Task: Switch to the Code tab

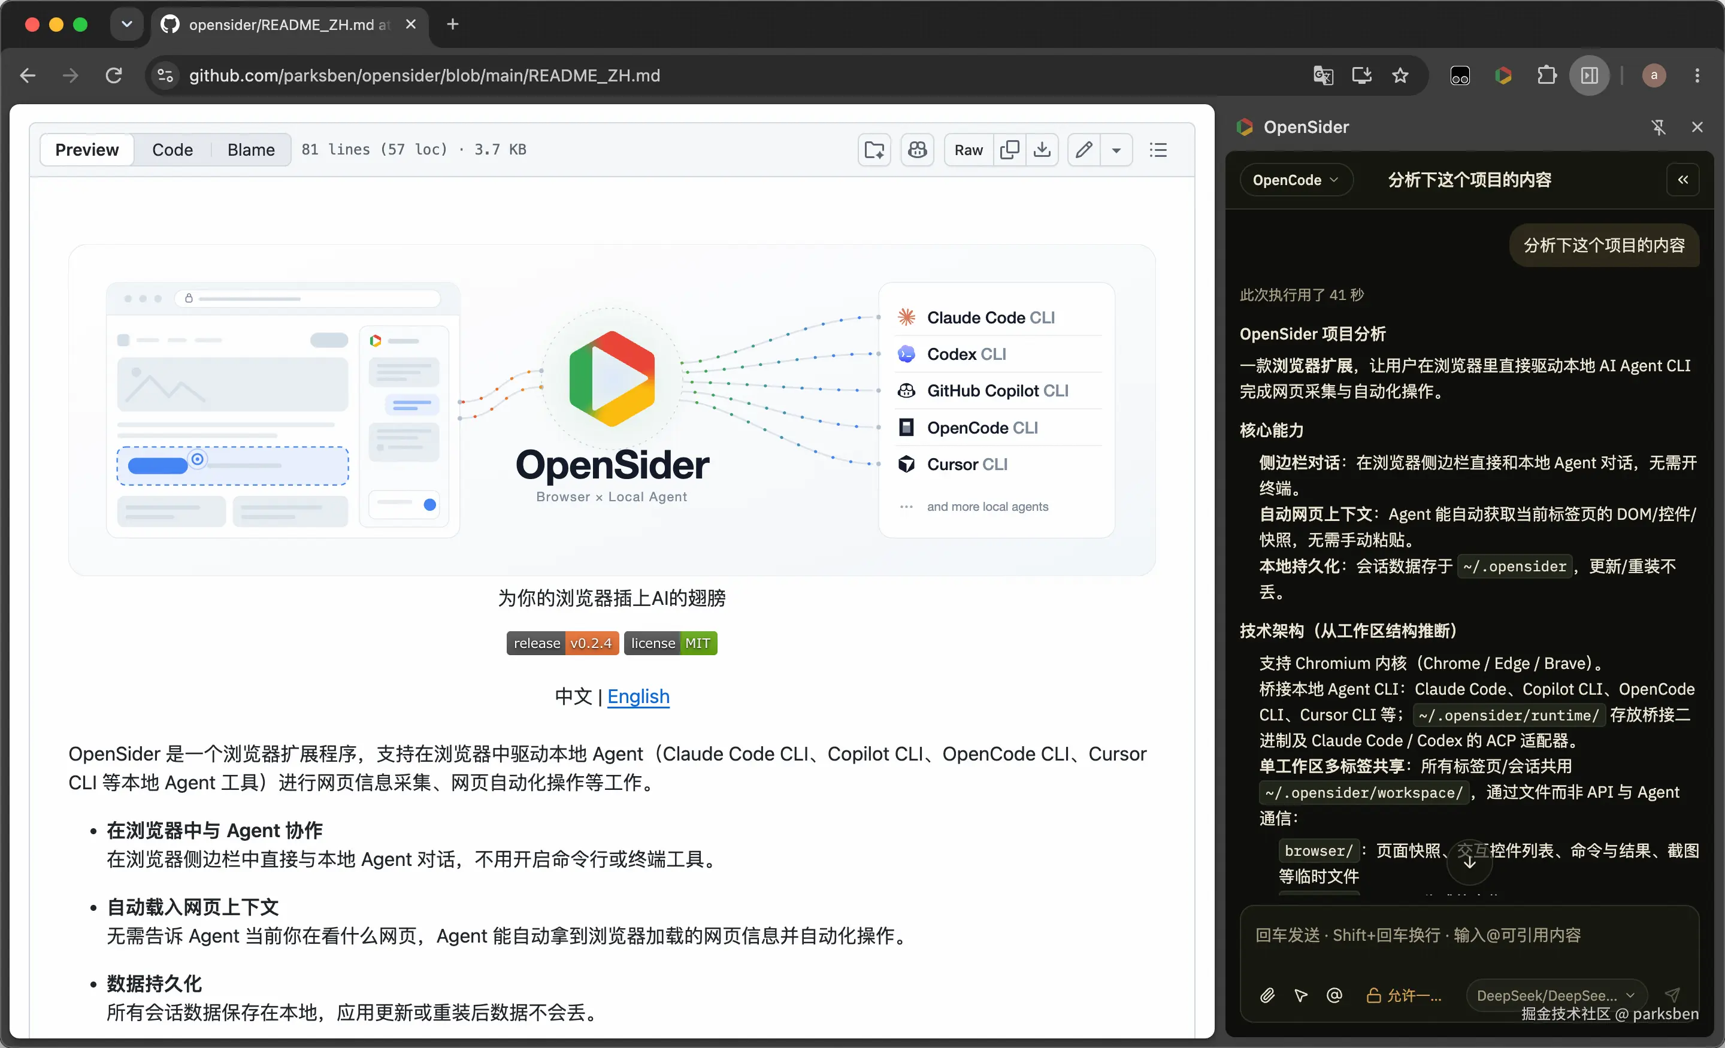Action: [x=172, y=150]
